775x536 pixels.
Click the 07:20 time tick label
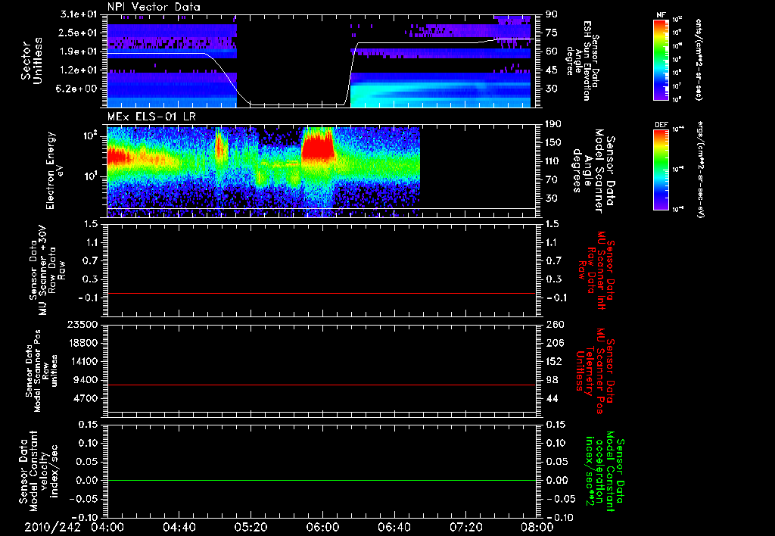pos(465,527)
